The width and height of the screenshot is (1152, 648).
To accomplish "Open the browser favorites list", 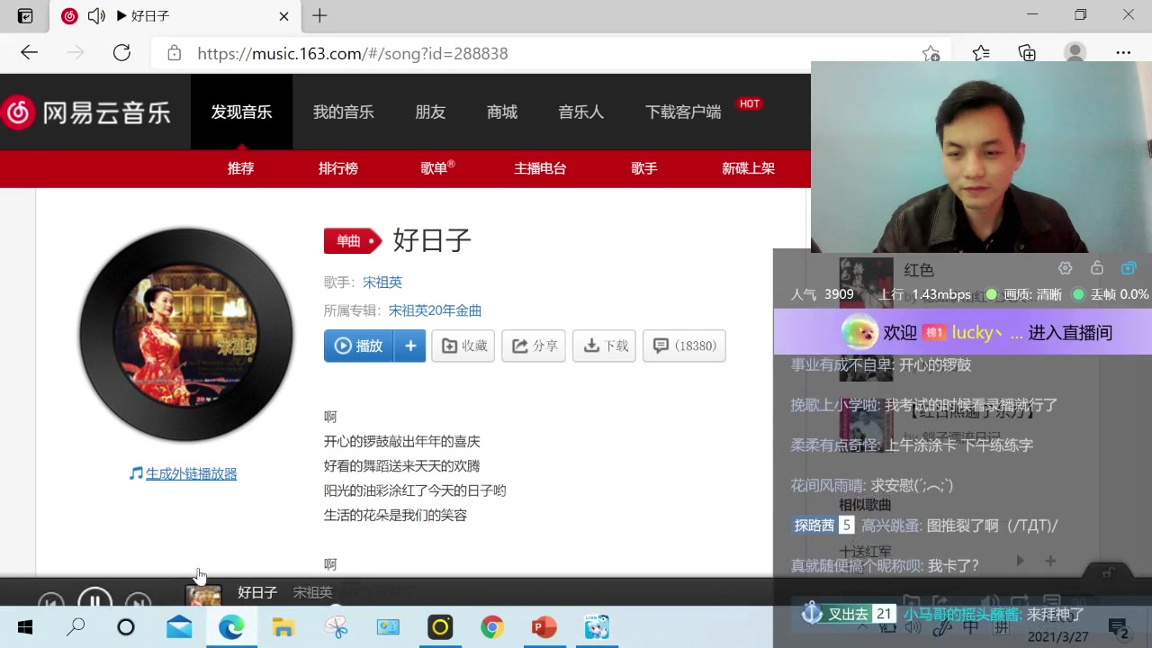I will [981, 54].
